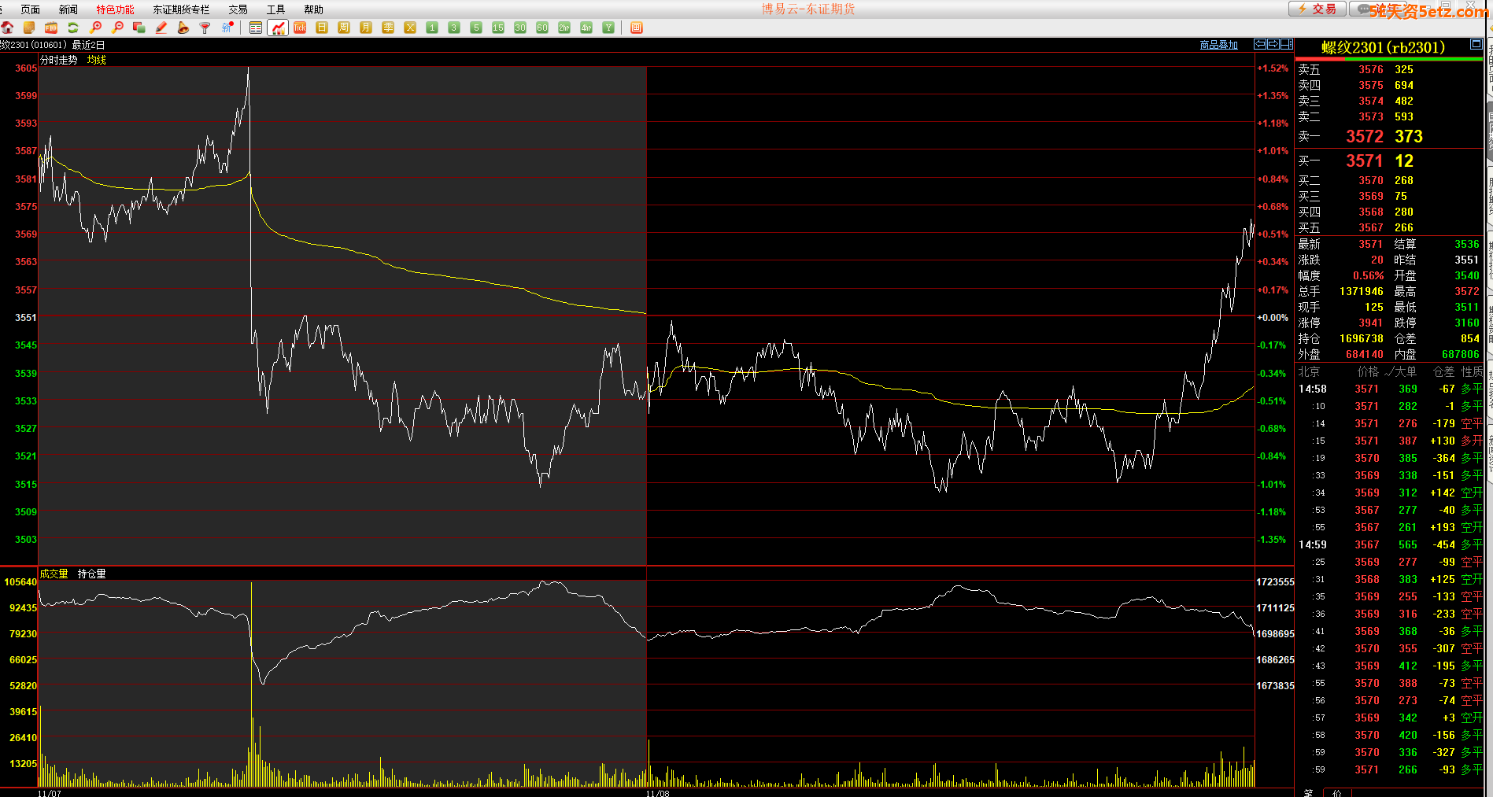Click the 14:58 trade row
The height and width of the screenshot is (797, 1493).
1390,389
